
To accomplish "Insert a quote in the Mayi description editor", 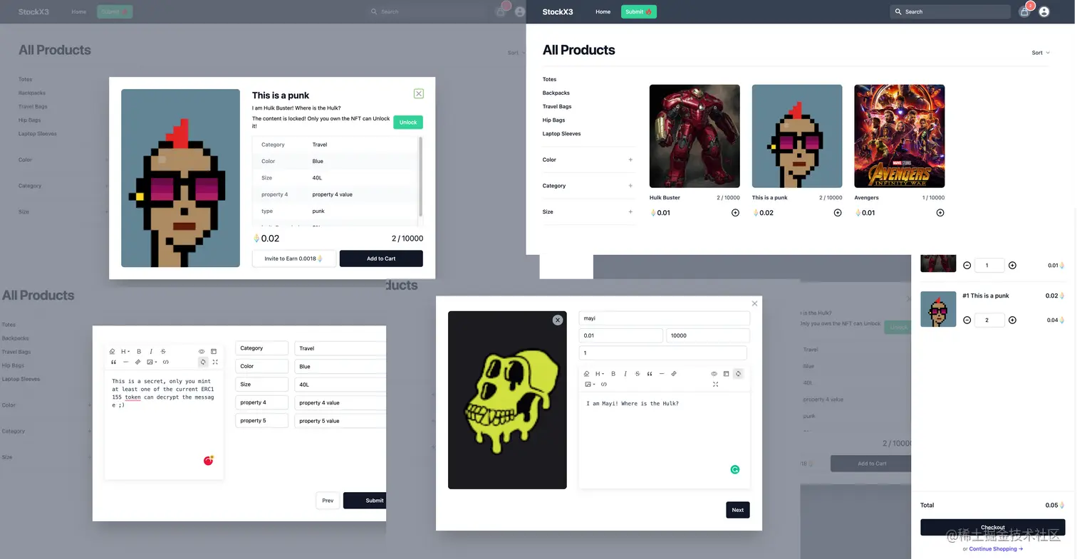I will coord(650,374).
